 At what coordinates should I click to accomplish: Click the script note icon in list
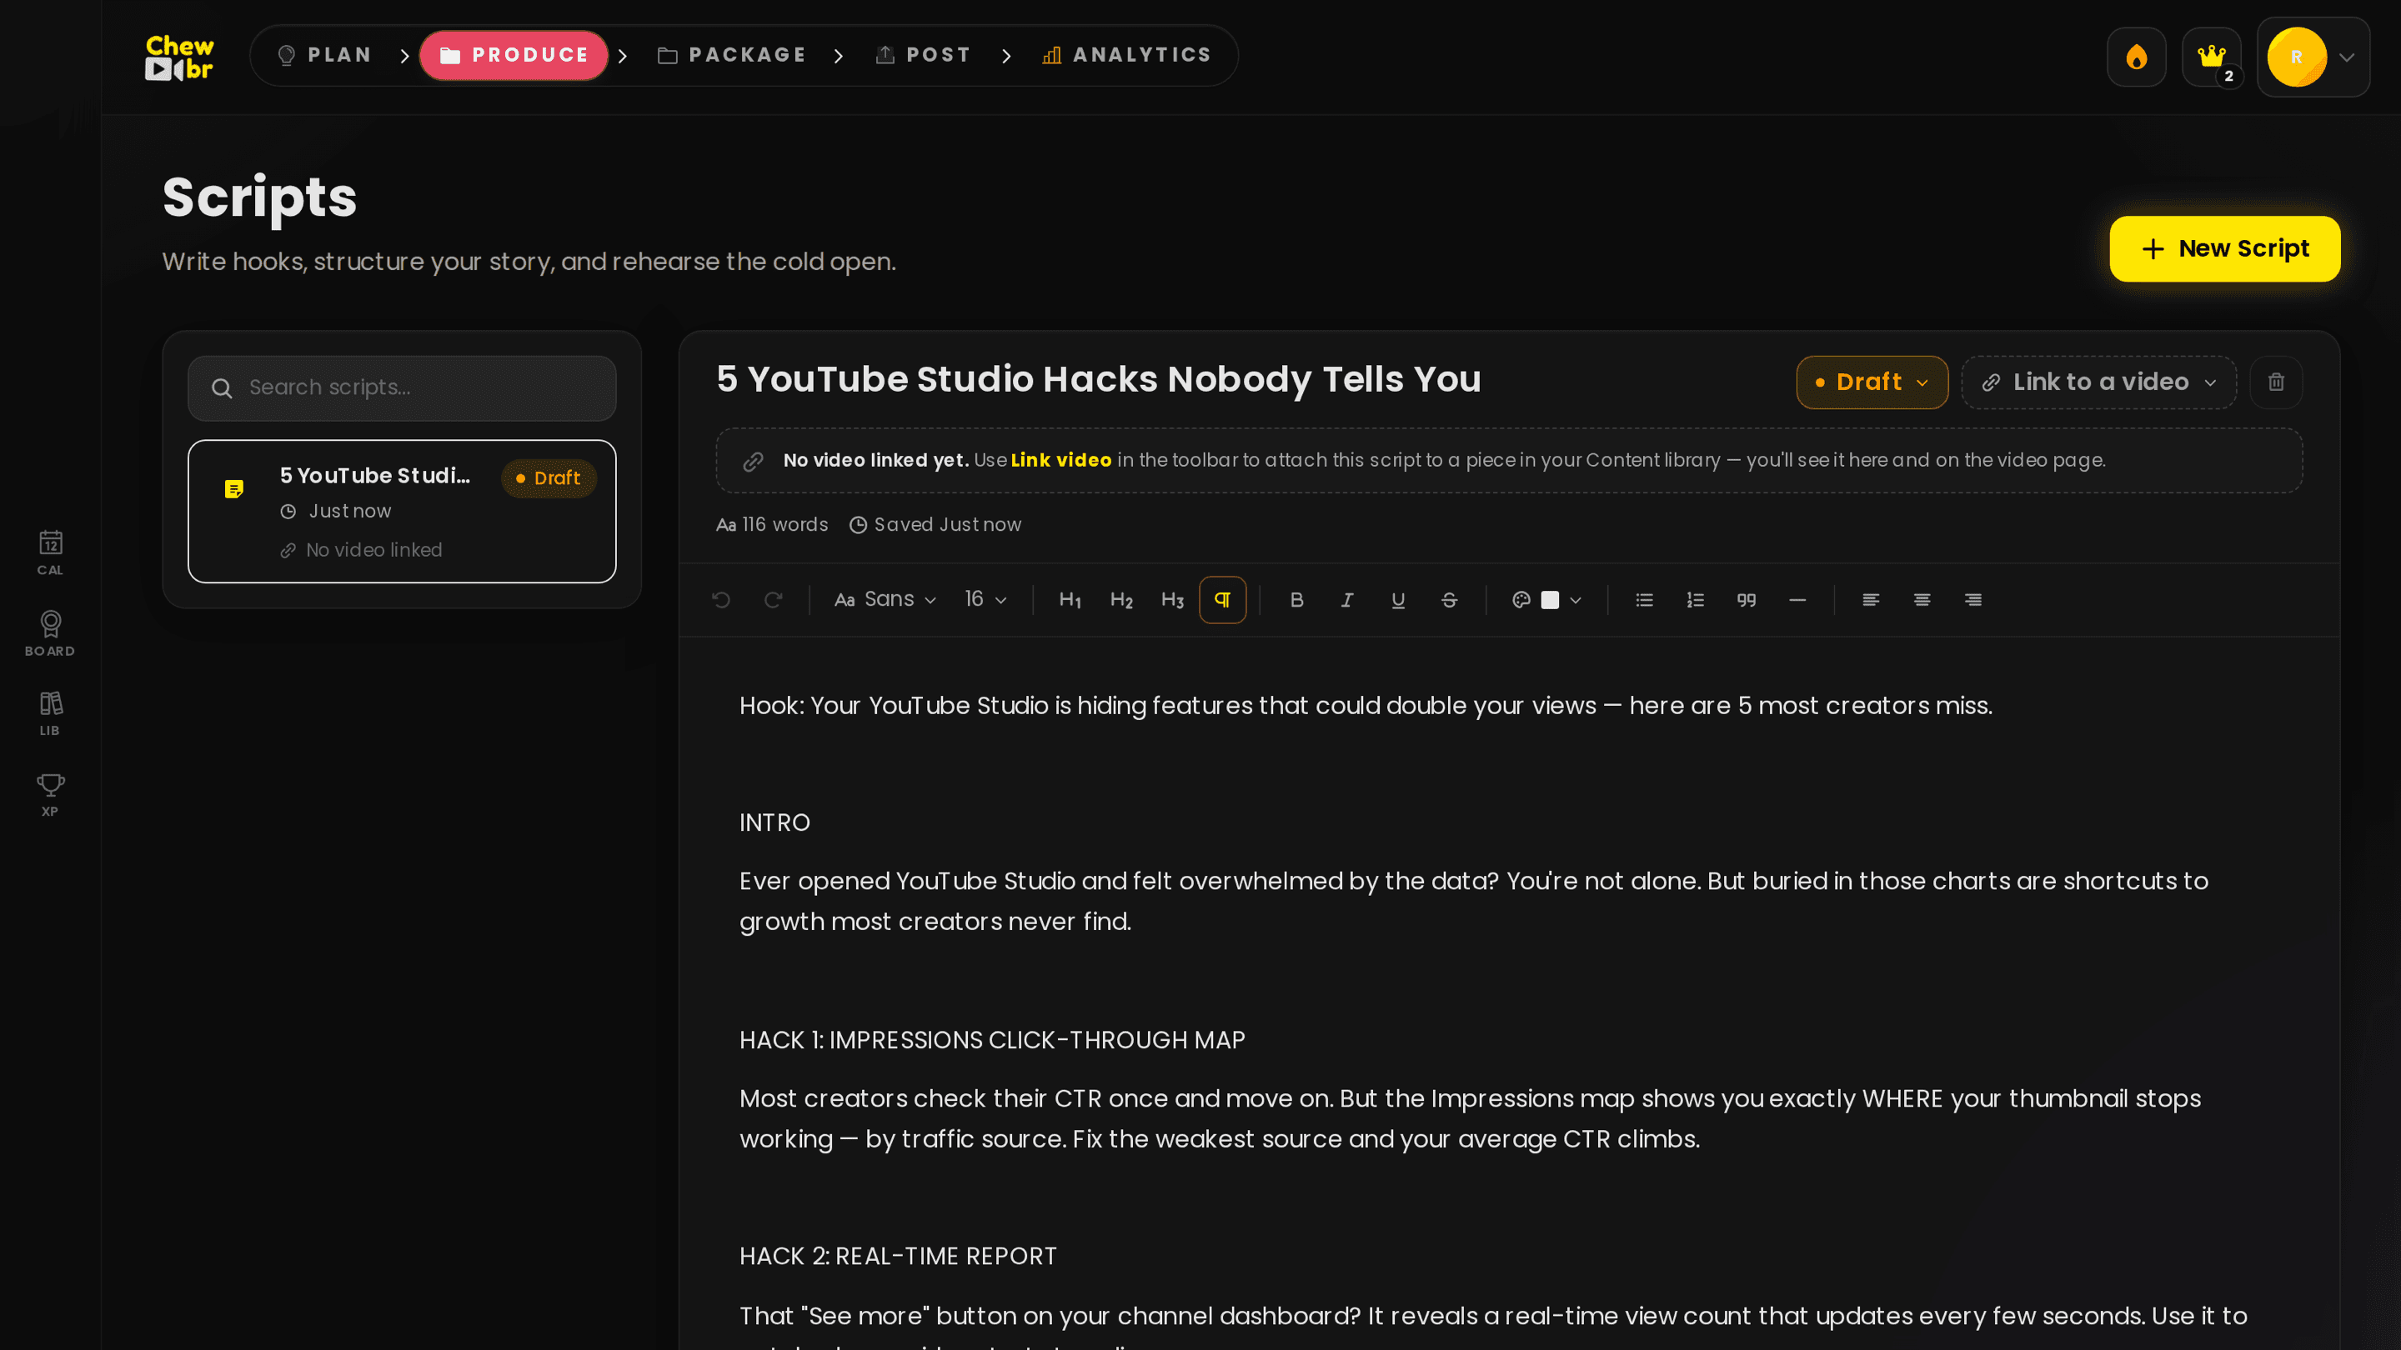[234, 489]
